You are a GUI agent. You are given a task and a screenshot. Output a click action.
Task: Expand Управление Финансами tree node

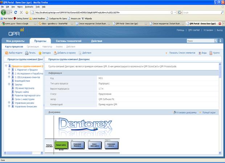pyautogui.click(x=9, y=106)
